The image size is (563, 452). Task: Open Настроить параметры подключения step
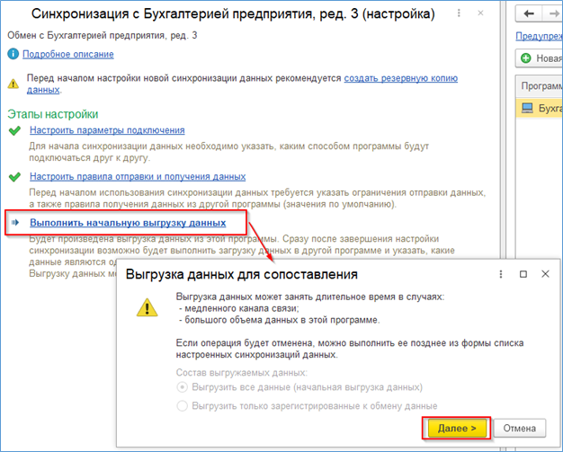(107, 130)
